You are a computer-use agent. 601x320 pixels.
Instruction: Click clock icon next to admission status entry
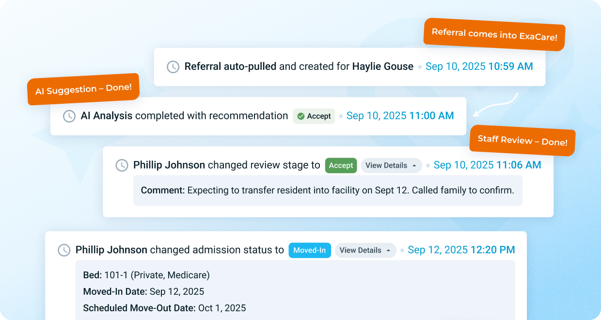click(64, 250)
